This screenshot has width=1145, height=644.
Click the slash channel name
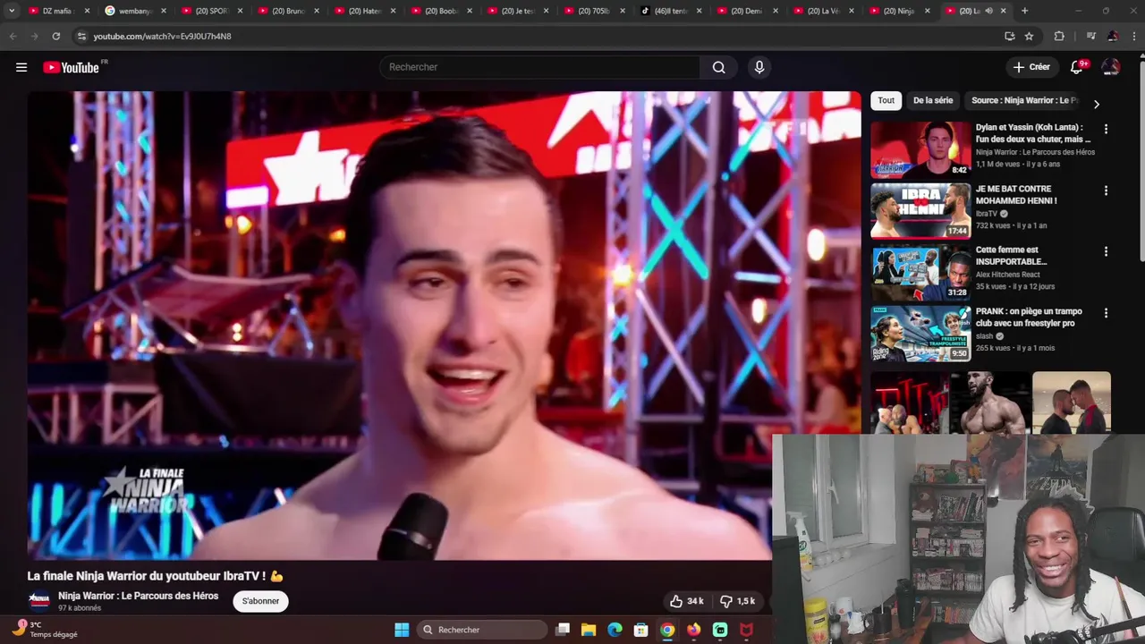pos(984,336)
